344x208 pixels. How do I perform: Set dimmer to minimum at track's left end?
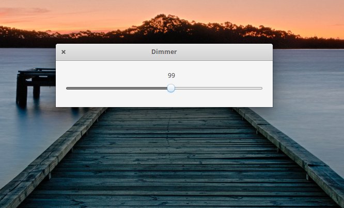[67, 89]
